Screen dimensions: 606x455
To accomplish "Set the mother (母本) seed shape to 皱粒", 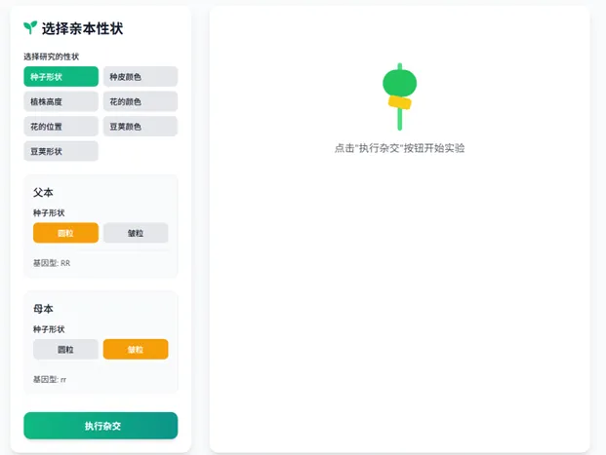I will pos(136,349).
